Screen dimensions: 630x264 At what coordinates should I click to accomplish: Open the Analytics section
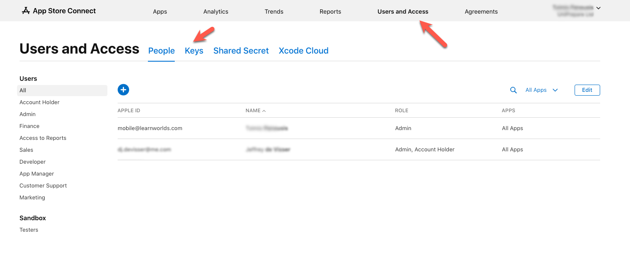[216, 11]
